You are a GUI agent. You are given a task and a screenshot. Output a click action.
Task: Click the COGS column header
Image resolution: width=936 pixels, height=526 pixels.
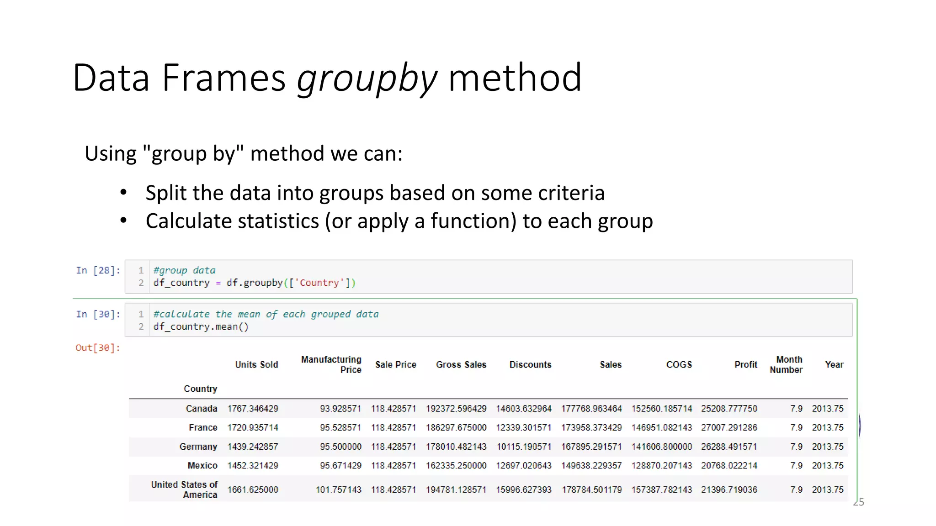(x=679, y=365)
